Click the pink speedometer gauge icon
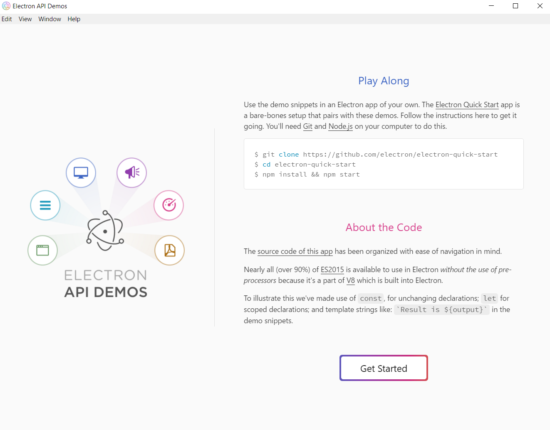The image size is (550, 430). coord(168,205)
